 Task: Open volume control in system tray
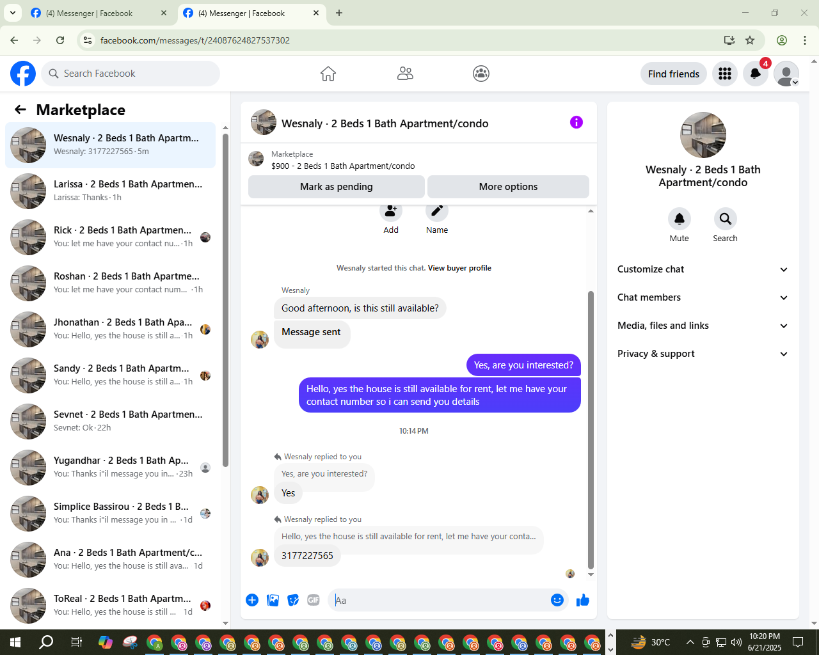(736, 642)
